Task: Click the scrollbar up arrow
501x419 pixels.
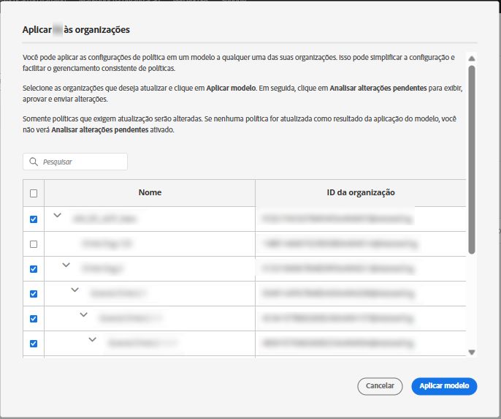Action: point(472,58)
